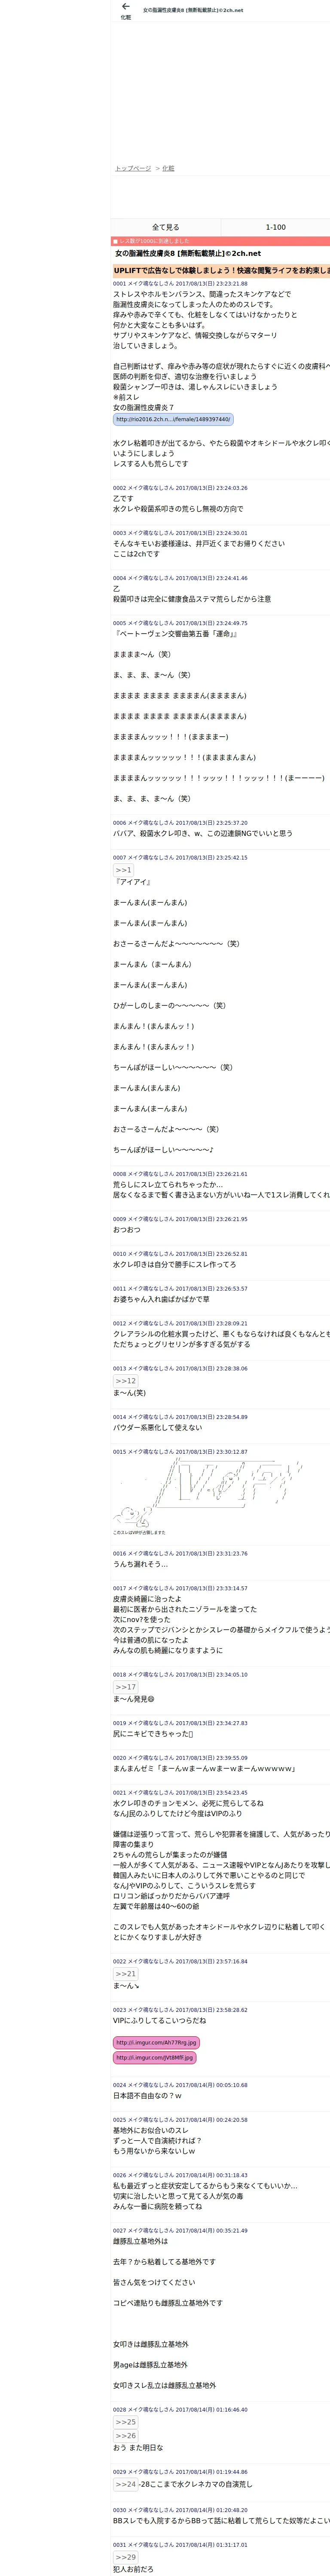Click the >>12 reply anchor in post 0013
This screenshot has width=330, height=2576.
coord(125,1381)
